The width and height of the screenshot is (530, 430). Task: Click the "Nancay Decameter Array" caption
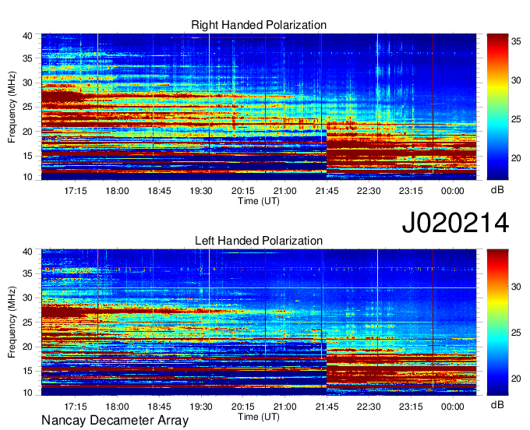click(x=115, y=421)
